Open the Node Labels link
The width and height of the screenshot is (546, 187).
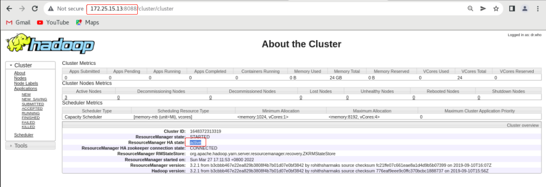[26, 84]
